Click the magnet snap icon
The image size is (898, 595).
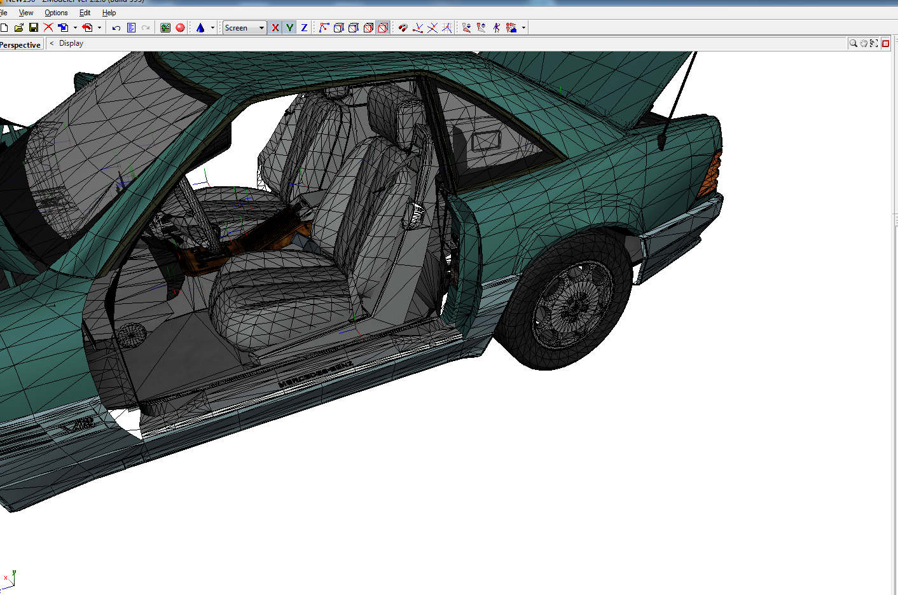coord(403,28)
